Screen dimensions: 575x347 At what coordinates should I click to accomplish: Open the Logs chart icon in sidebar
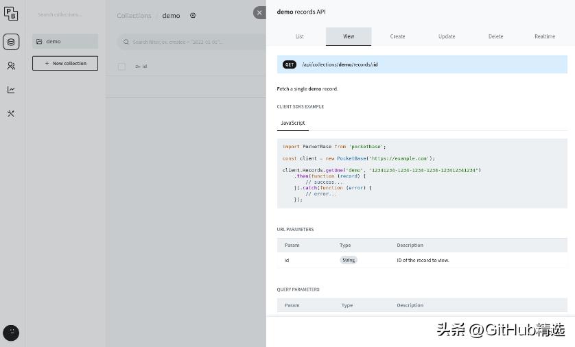coord(11,90)
